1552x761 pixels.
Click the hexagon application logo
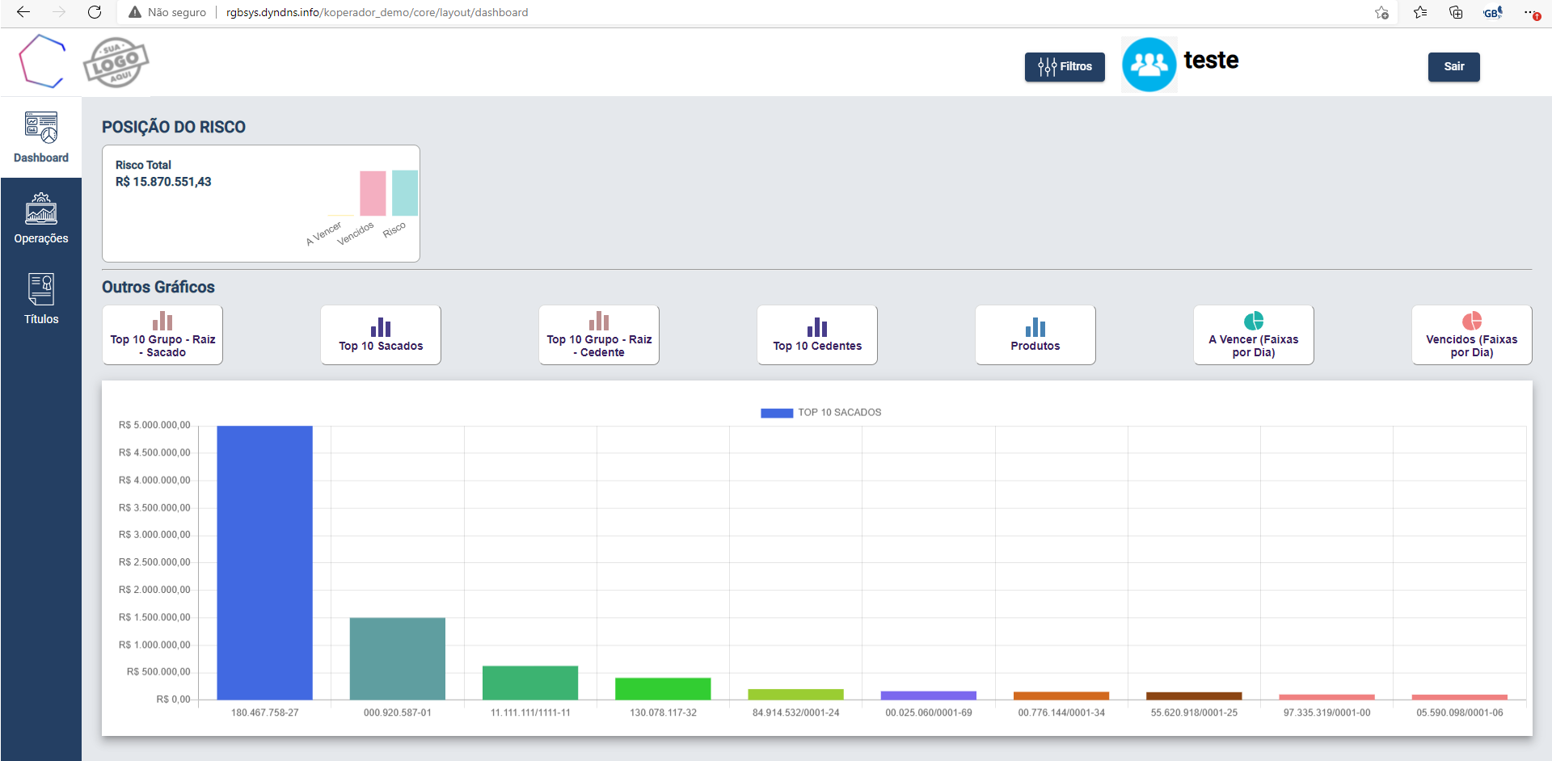(42, 61)
